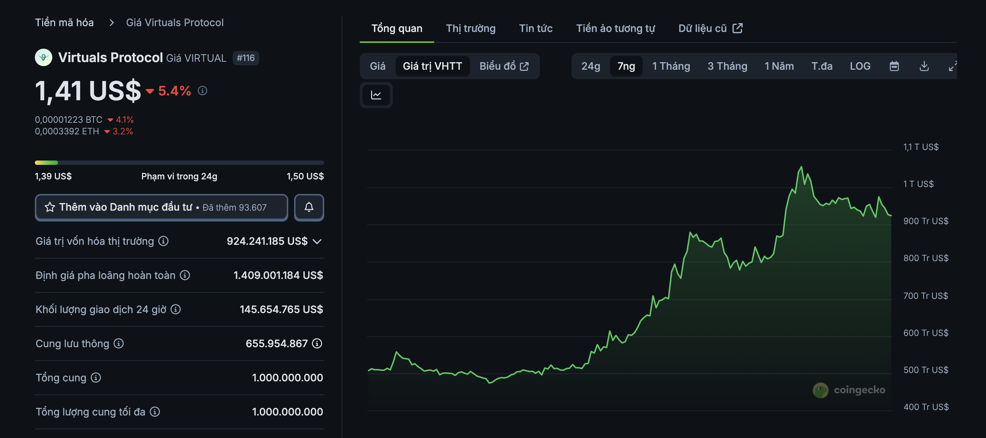Click the line chart type icon
This screenshot has height=438, width=986.
coord(376,95)
